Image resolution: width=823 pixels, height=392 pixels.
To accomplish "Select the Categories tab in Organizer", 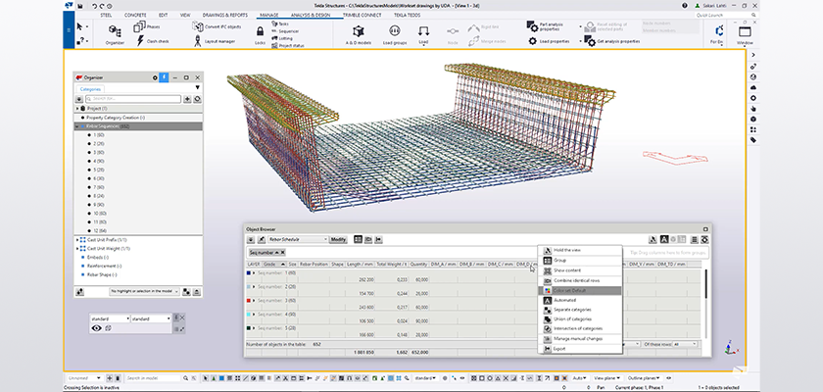I will click(90, 89).
